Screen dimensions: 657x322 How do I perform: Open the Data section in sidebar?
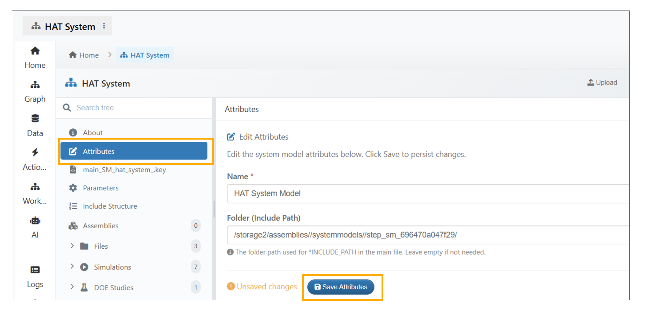[x=35, y=125]
